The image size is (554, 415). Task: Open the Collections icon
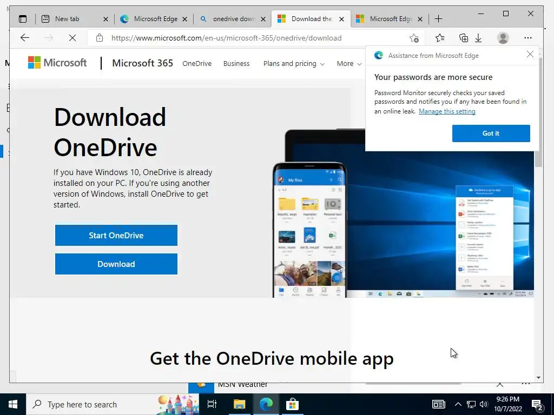point(463,38)
